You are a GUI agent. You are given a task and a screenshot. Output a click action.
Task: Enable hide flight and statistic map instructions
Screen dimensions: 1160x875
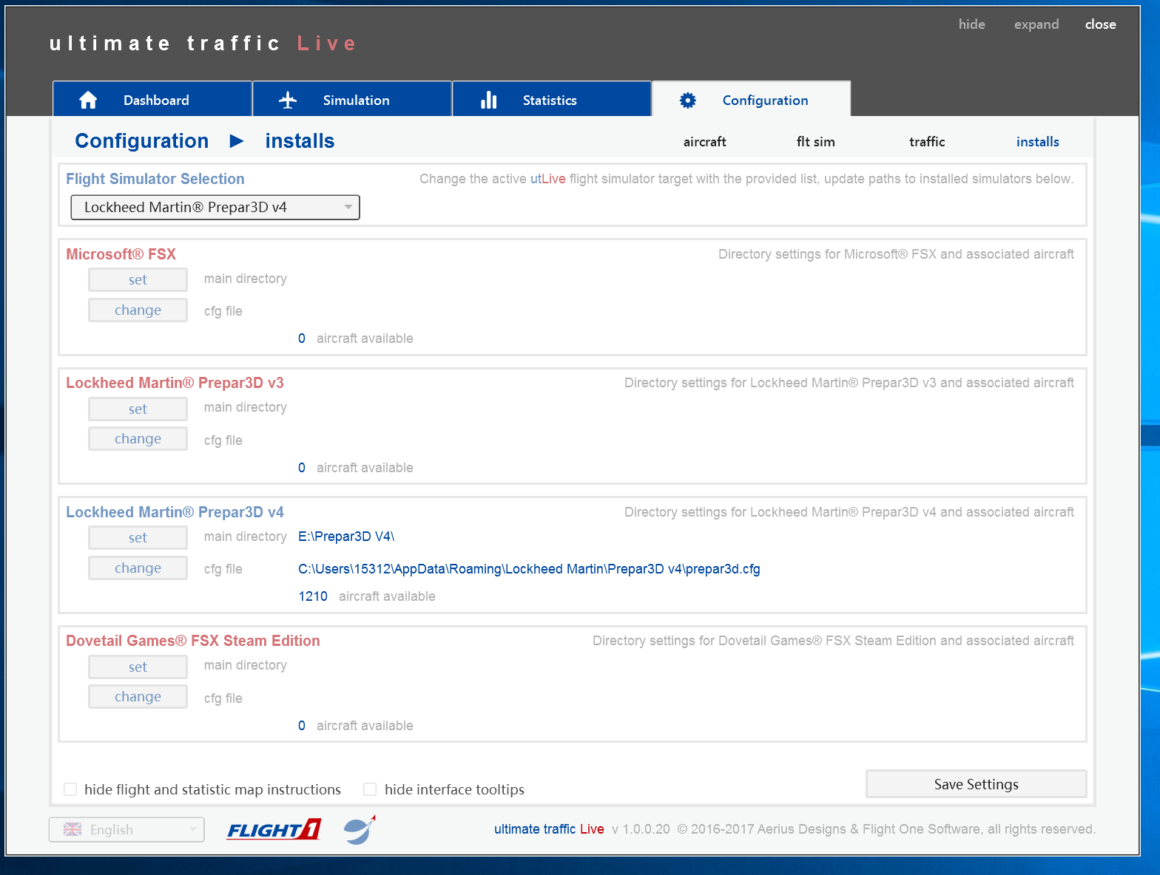coord(70,789)
